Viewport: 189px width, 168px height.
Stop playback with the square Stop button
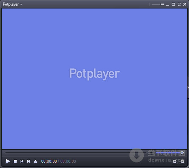(15, 161)
